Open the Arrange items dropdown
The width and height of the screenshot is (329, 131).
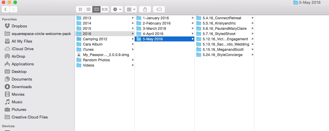click(131, 9)
